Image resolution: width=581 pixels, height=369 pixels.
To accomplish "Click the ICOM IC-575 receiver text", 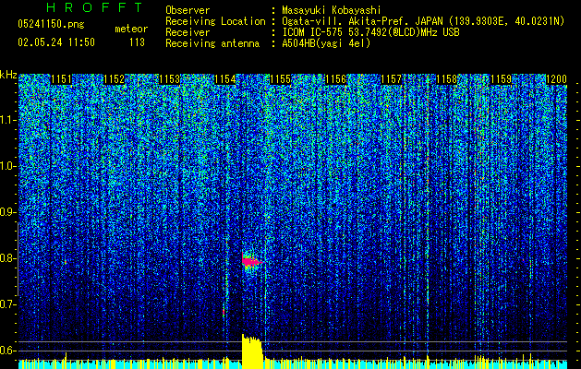I will click(x=370, y=32).
